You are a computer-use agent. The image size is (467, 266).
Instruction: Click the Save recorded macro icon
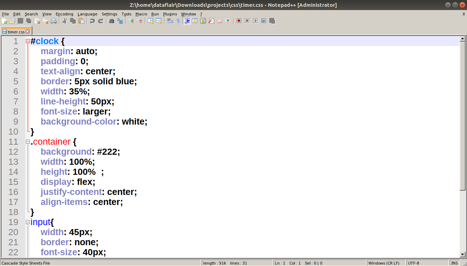[x=272, y=21]
